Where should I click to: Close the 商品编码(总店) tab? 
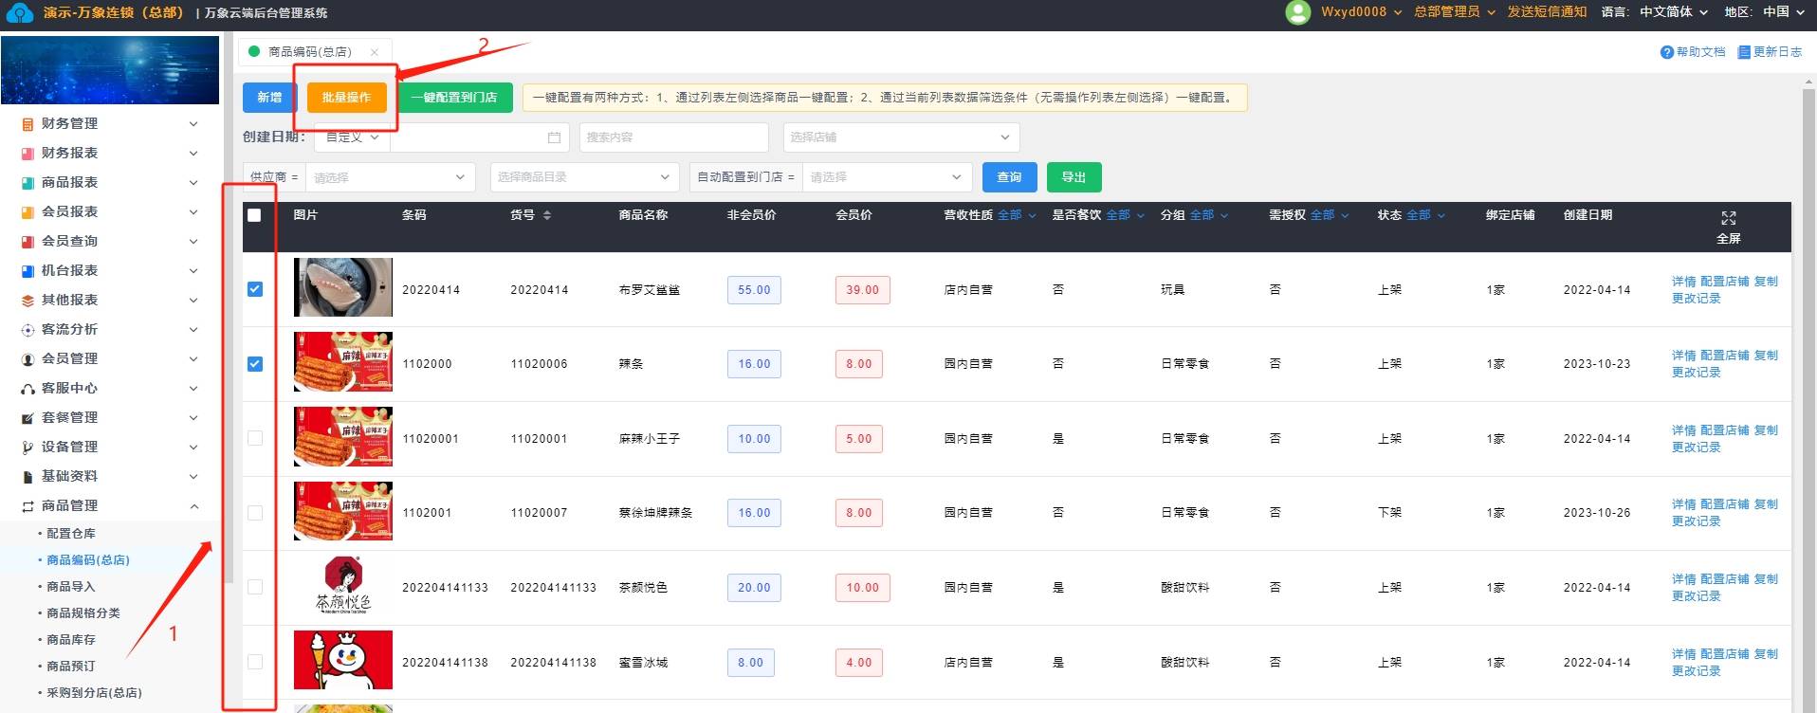click(x=375, y=52)
